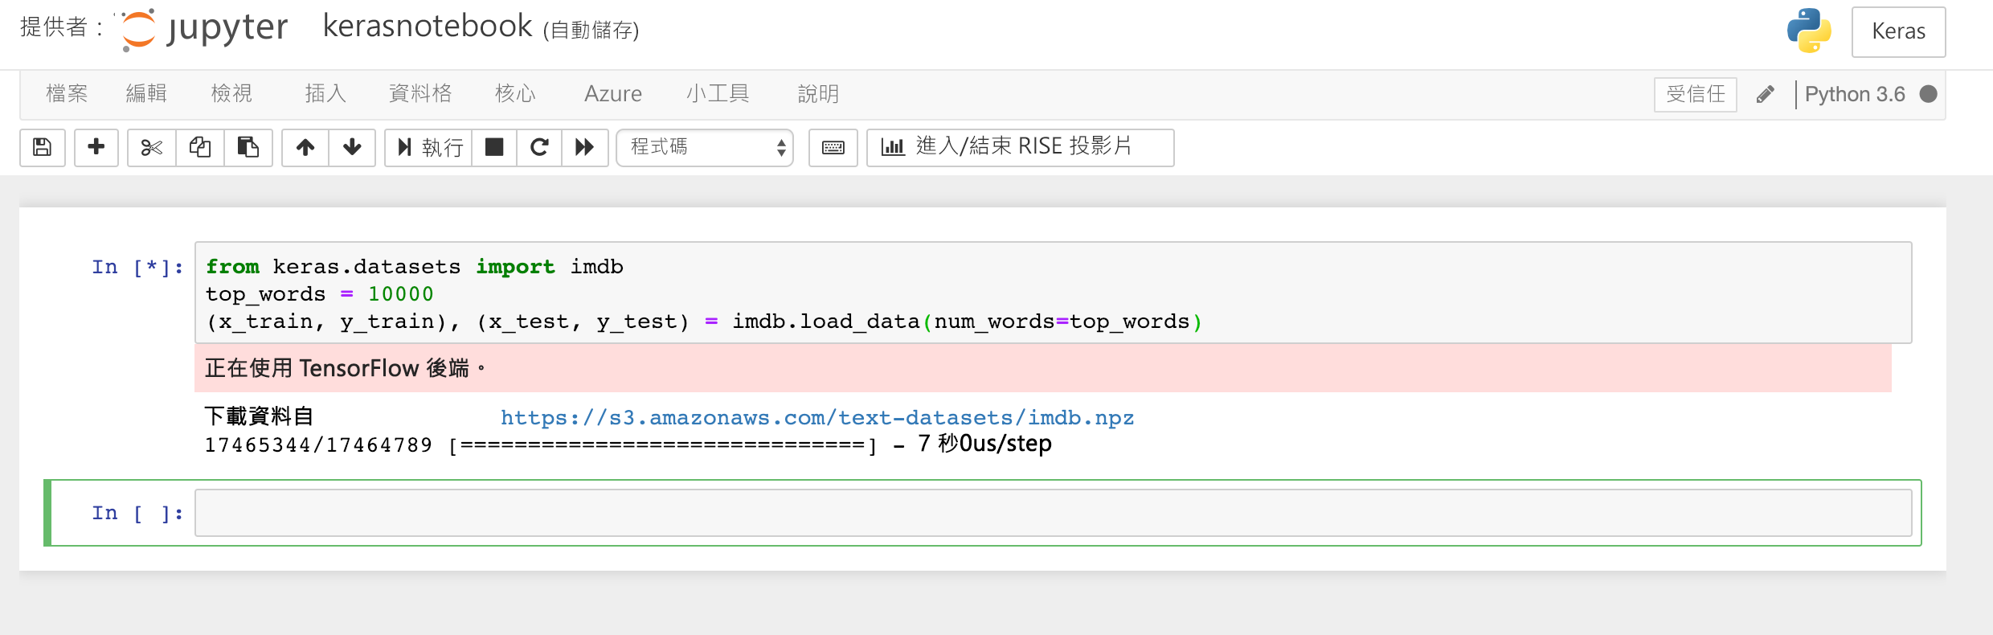This screenshot has width=1993, height=635.
Task: Click the pencil edit mode icon
Action: point(1766,95)
